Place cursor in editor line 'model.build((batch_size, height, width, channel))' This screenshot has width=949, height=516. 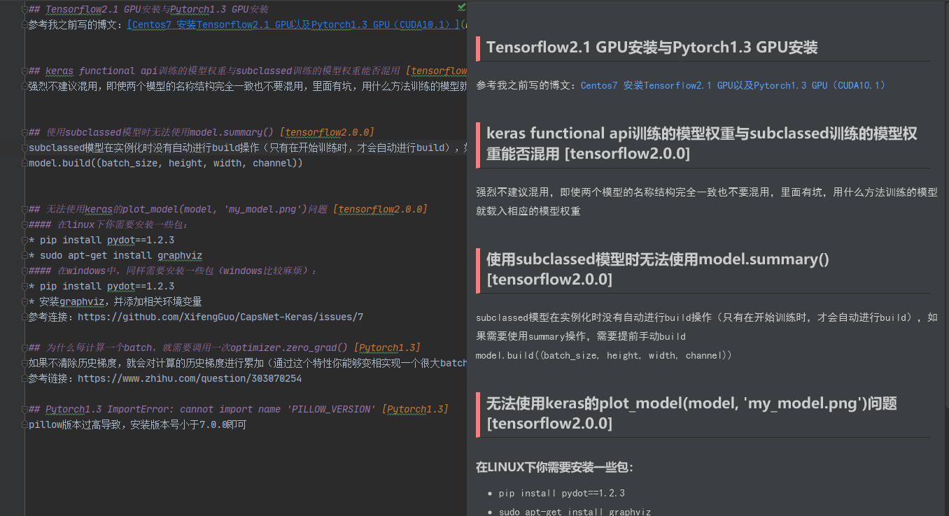[x=166, y=164]
